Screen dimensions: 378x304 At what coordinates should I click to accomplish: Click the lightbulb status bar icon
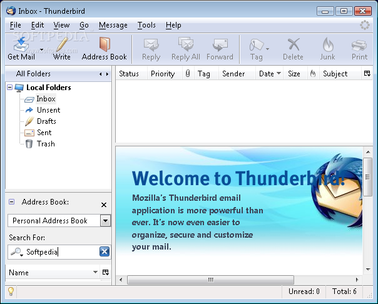[11, 291]
